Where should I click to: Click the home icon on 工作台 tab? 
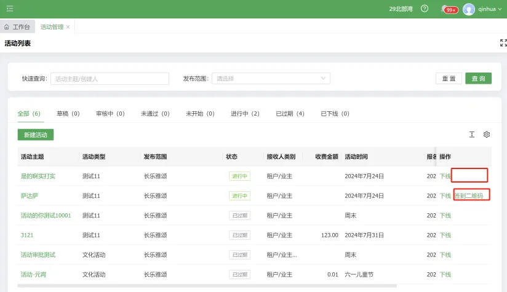point(7,27)
